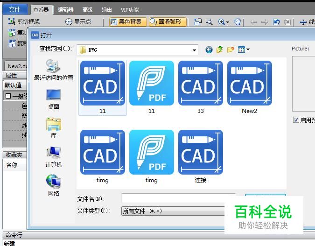Select the PDF file named 11
Viewport: 315px width, 246px height.
click(x=152, y=87)
